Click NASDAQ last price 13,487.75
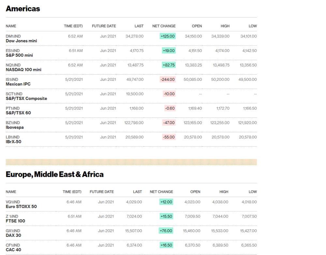 pos(136,65)
